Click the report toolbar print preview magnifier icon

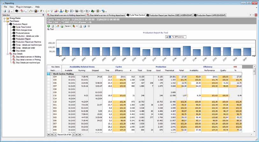click(81, 26)
